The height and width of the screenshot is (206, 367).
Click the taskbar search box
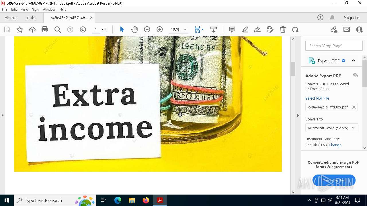click(x=55, y=200)
